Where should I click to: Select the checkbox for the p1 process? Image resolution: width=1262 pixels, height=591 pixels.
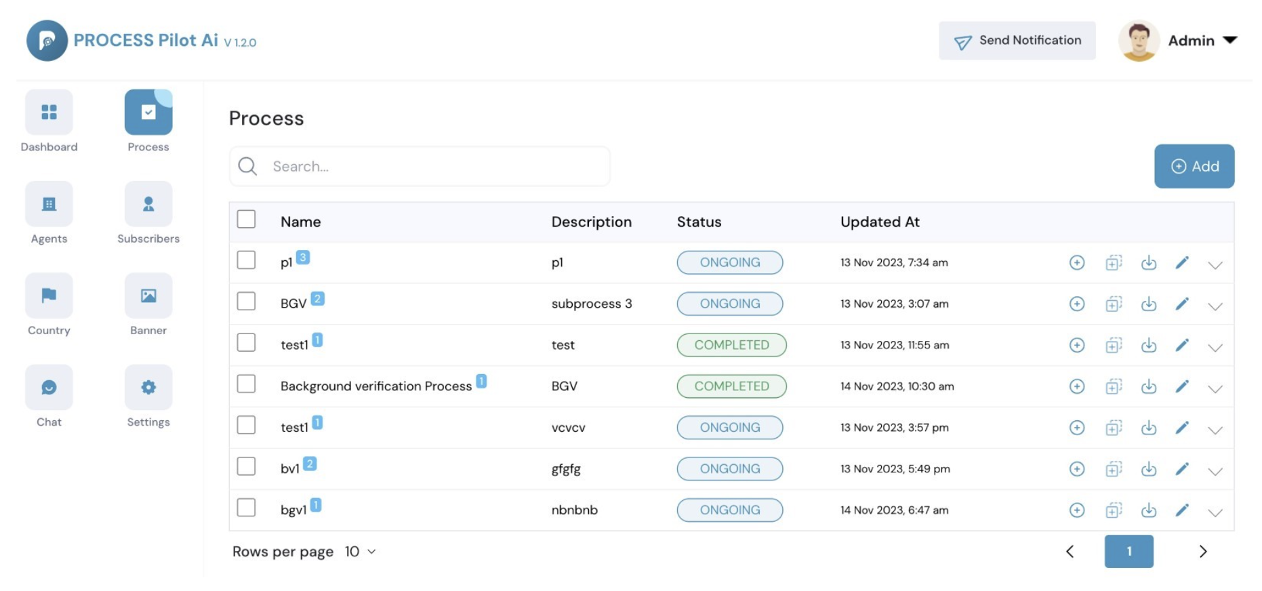pyautogui.click(x=246, y=260)
